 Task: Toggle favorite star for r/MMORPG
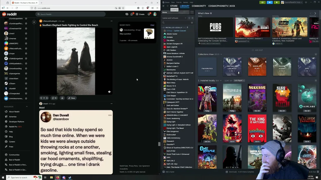26,43
